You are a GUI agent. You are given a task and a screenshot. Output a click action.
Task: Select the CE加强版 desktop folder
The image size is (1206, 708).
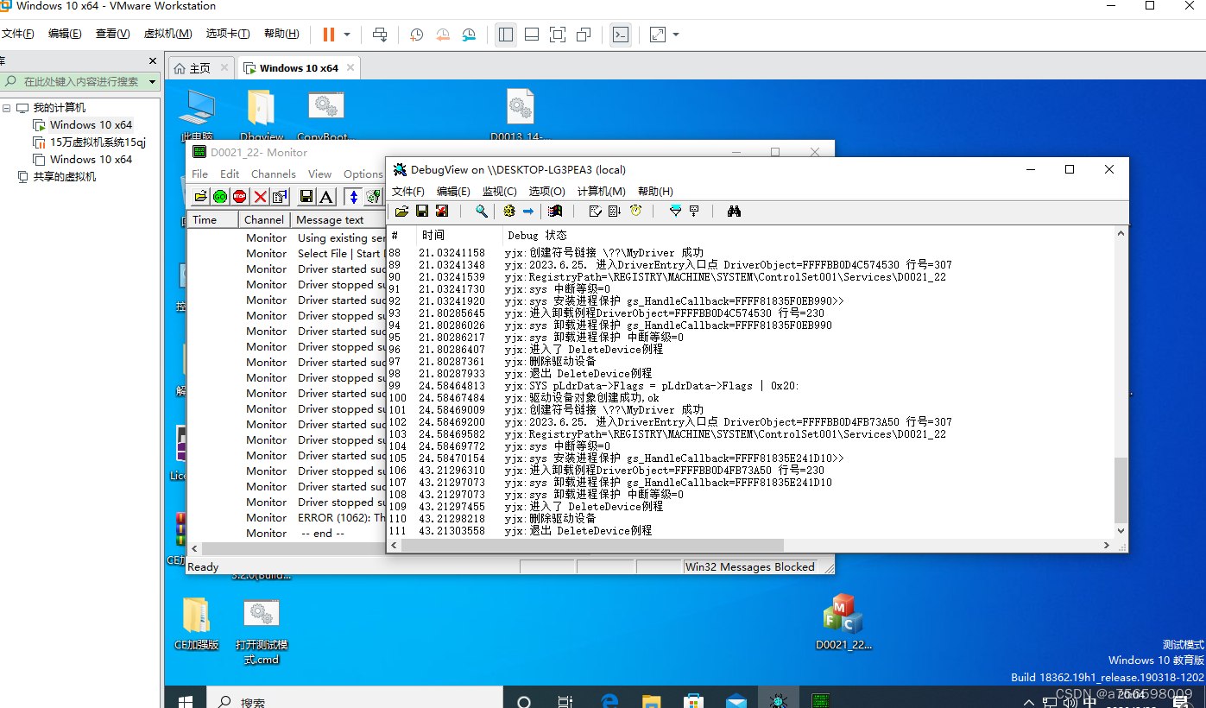point(196,624)
